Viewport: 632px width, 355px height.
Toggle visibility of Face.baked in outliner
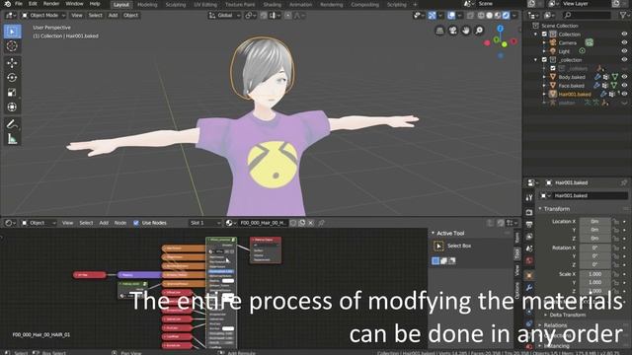624,86
